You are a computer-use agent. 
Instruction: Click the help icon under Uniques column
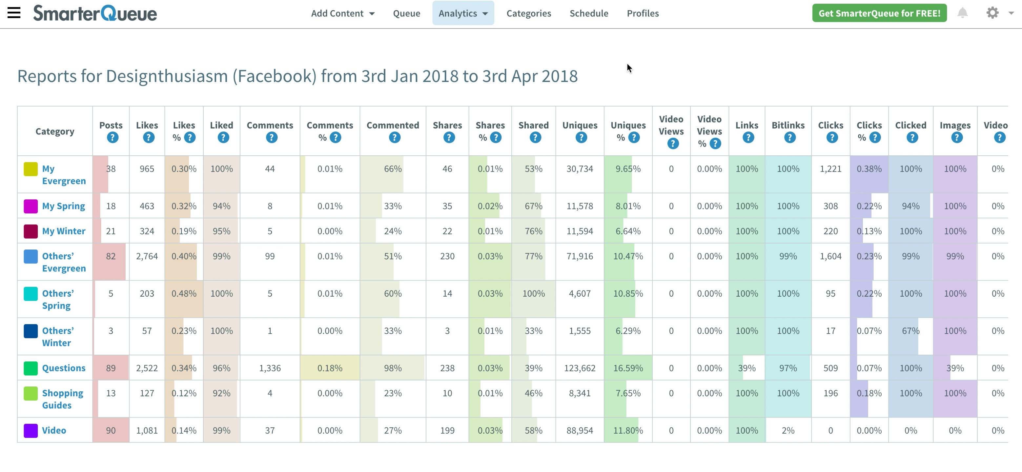(581, 138)
